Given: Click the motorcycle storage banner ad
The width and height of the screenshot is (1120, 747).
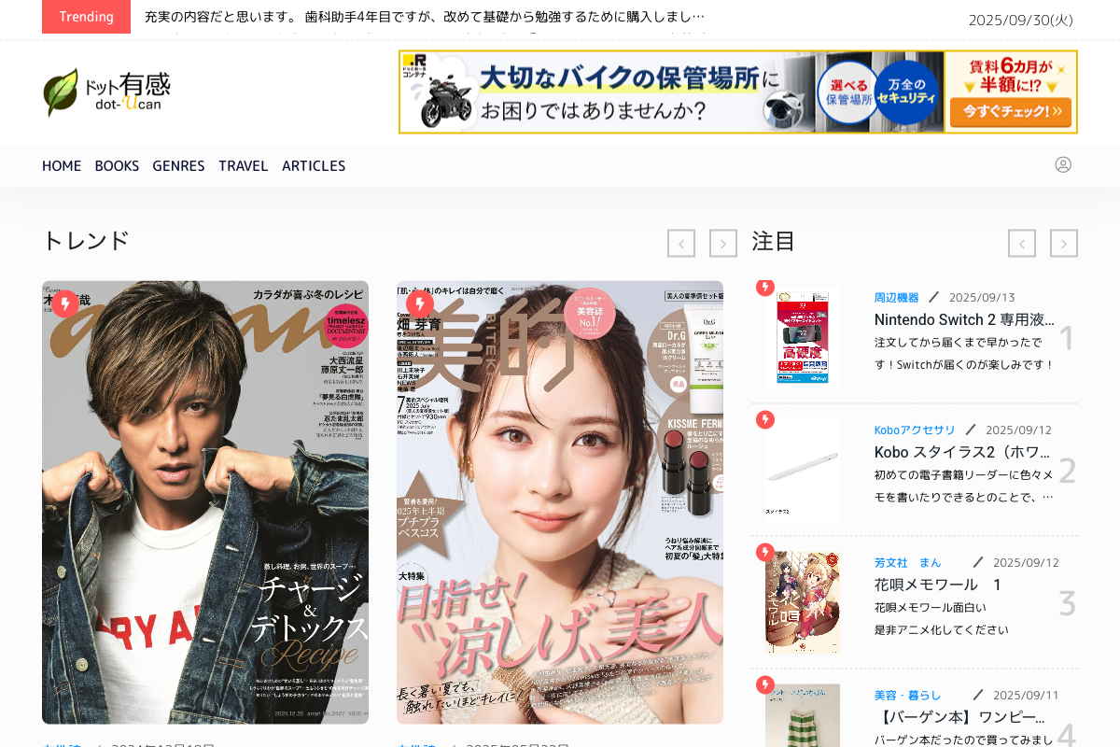Looking at the screenshot, I should click(737, 92).
